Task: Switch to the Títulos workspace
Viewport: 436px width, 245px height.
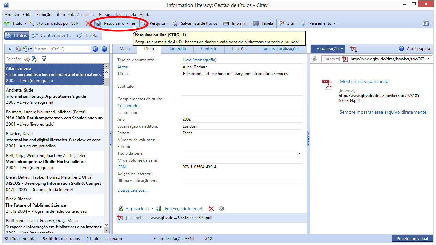Action: pos(16,35)
